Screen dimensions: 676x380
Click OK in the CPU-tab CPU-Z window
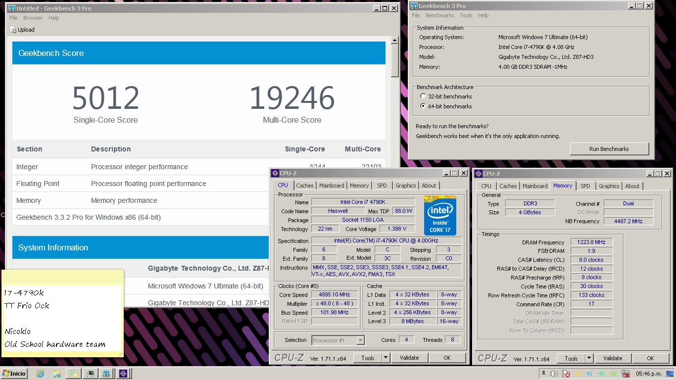coord(447,358)
